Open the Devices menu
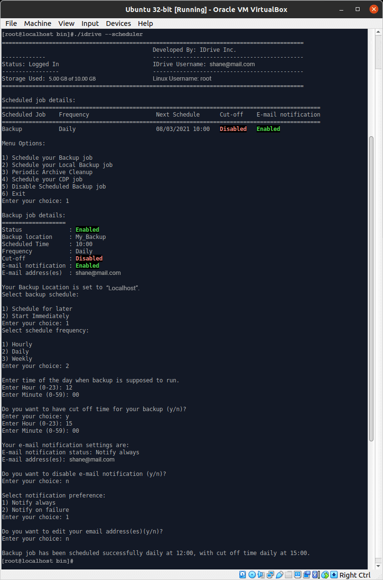This screenshot has height=580, width=383. click(x=118, y=24)
